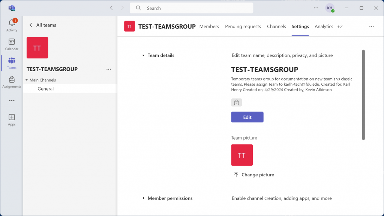
Task: Open Settings and more ellipsis by avatar
Action: pos(316,8)
